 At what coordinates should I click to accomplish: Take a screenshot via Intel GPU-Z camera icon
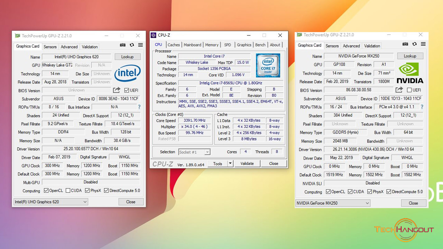pos(123,45)
